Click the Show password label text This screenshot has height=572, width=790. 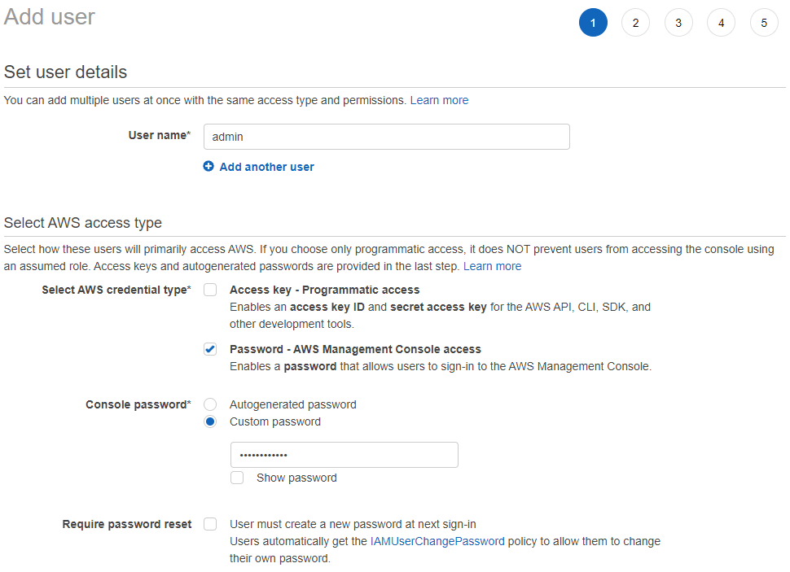296,478
